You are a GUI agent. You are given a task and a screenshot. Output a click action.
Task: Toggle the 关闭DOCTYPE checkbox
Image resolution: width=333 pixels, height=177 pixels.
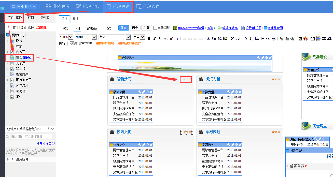[x=72, y=43]
